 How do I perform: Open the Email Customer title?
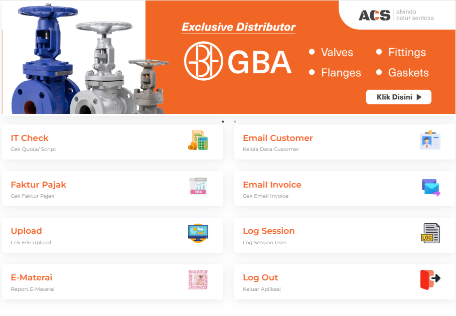click(278, 138)
